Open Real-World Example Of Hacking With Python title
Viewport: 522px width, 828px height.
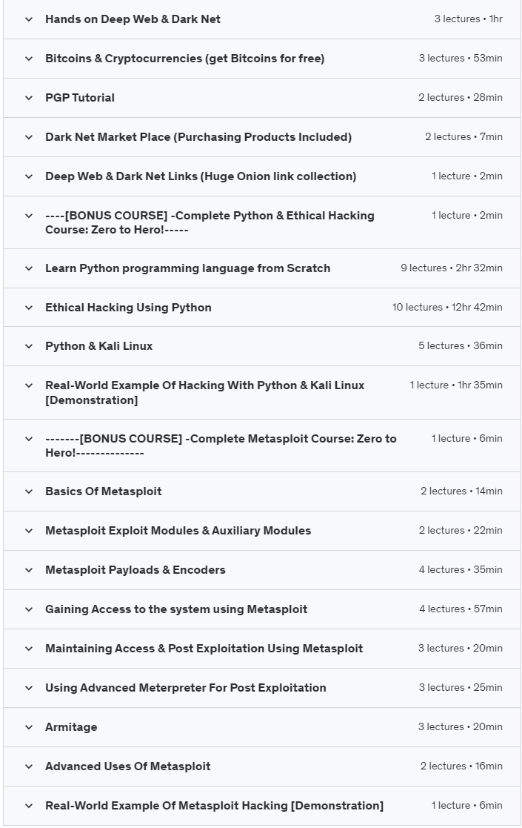pyautogui.click(x=205, y=392)
